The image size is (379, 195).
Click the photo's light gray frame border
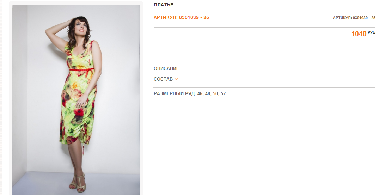pos(10,97)
